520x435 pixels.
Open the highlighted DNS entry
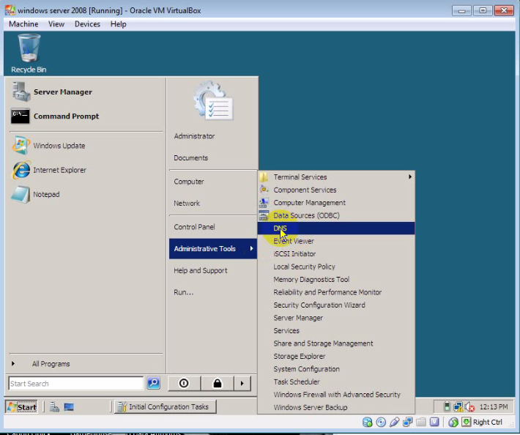click(336, 228)
